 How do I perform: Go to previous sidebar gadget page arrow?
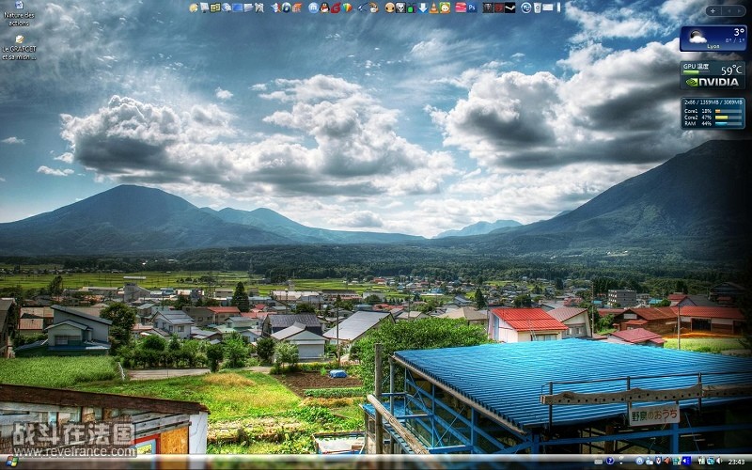[x=728, y=11]
